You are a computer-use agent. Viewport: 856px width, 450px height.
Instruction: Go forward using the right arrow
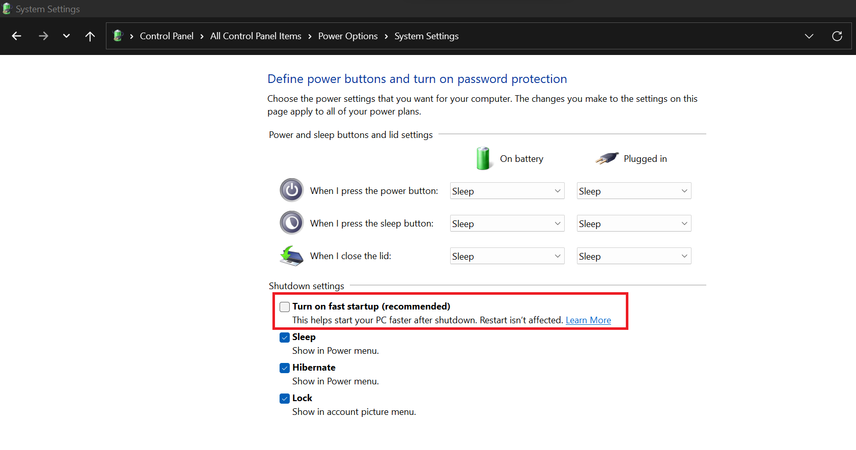click(43, 36)
